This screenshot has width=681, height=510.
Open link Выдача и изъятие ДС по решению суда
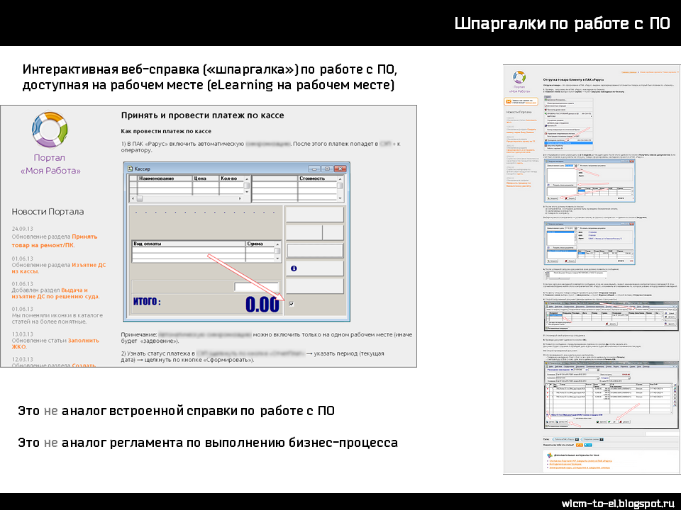click(x=55, y=293)
